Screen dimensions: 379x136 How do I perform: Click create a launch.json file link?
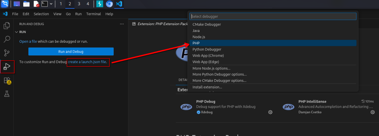point(87,62)
